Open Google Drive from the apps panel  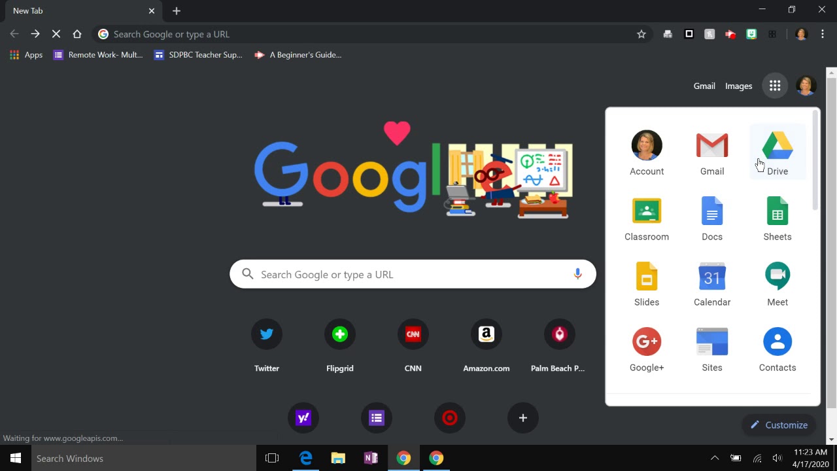click(777, 152)
